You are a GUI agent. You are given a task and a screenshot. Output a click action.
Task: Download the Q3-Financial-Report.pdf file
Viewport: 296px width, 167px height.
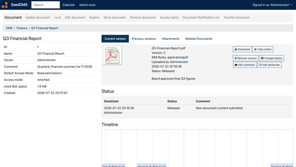242,49
